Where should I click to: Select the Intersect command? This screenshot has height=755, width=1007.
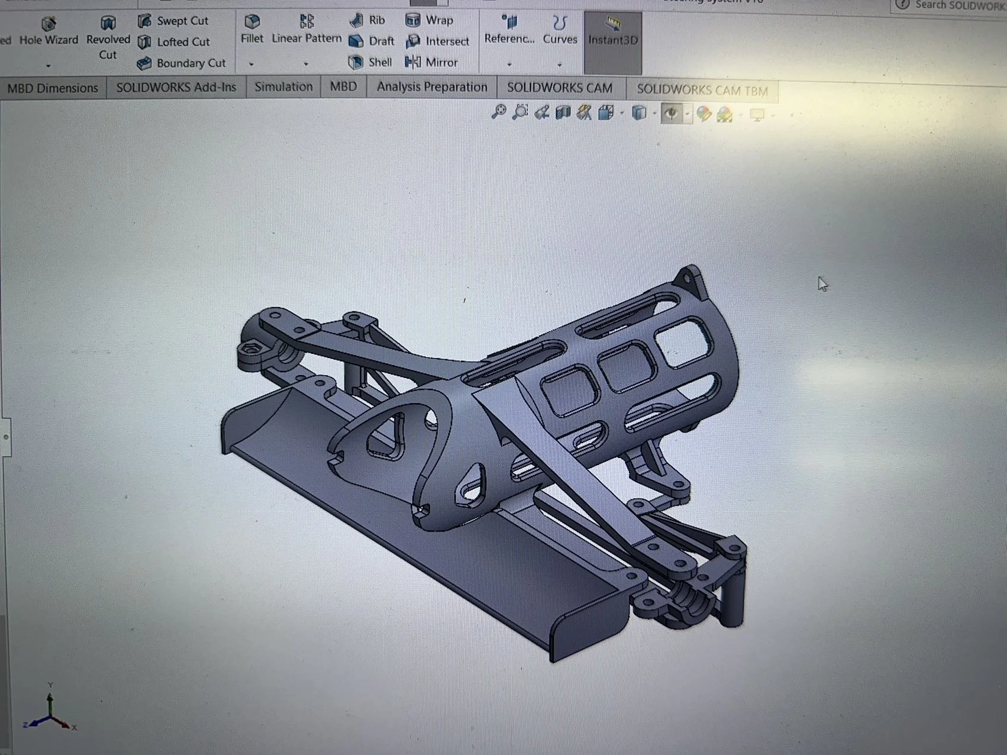point(437,41)
